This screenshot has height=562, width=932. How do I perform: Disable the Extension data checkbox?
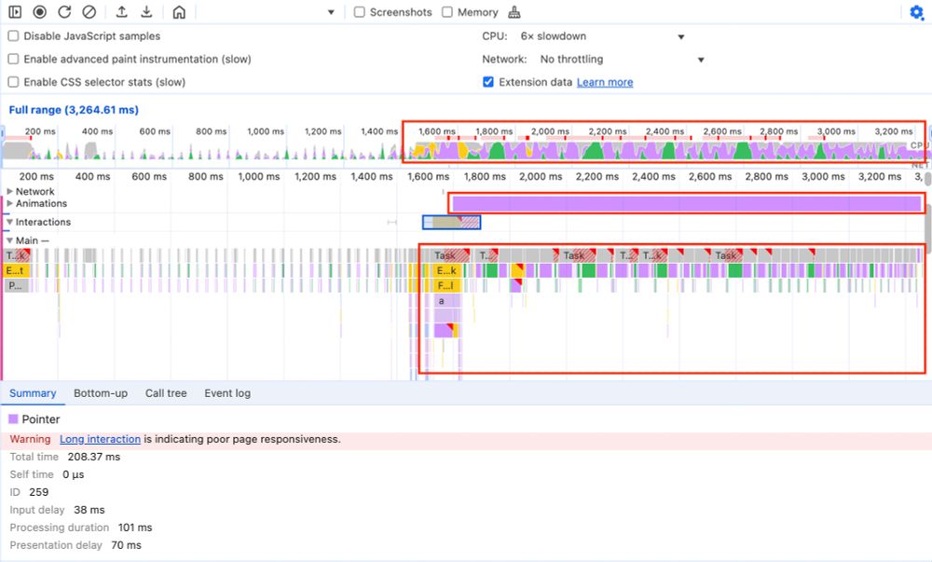tap(487, 82)
